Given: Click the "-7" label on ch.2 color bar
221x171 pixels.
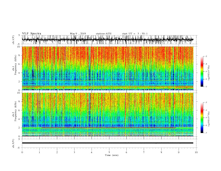Looking at the screenshot, I should tap(206, 133).
